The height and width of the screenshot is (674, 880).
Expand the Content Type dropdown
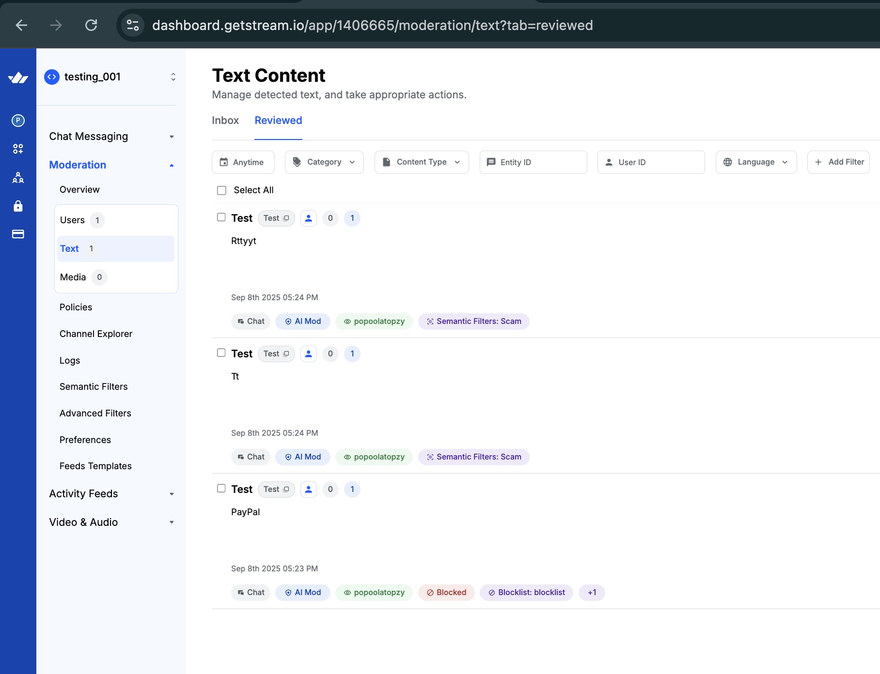coord(421,162)
